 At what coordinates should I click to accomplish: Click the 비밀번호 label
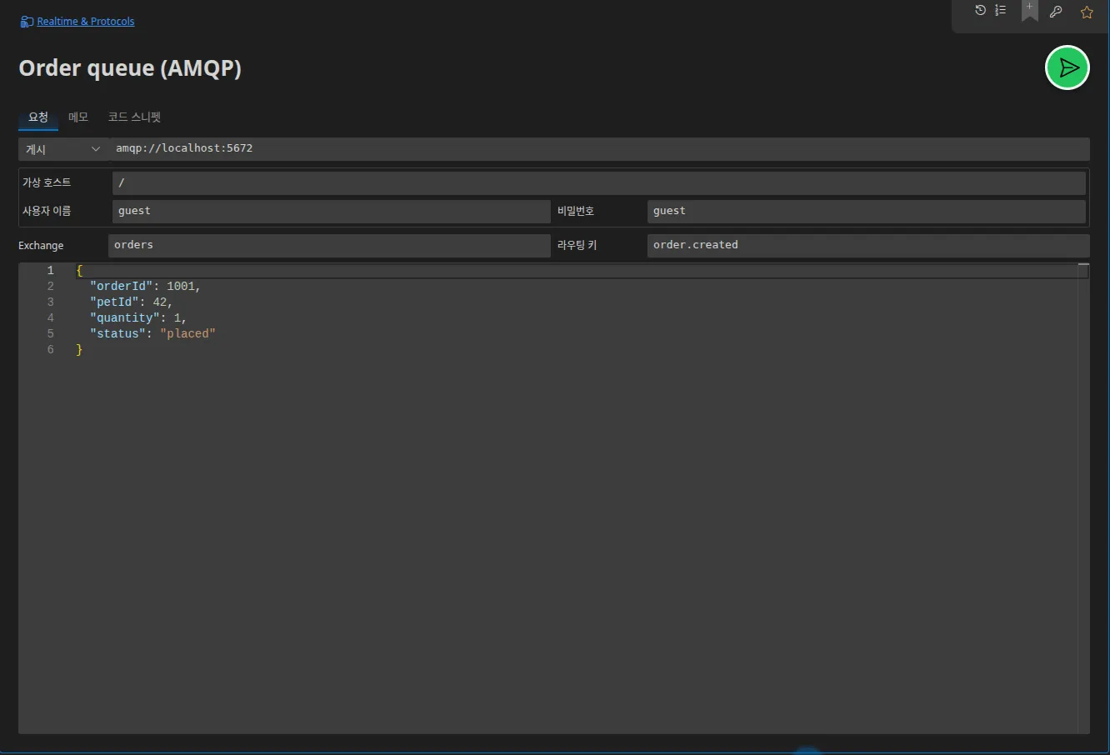click(576, 211)
